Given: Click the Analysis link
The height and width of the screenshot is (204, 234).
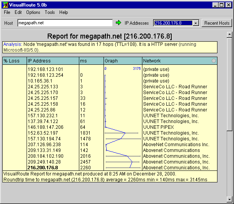Looking at the screenshot, I should pos(13,44).
